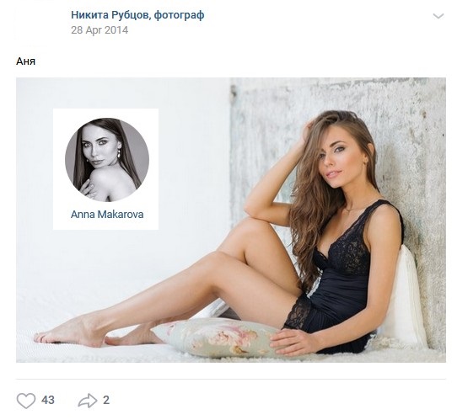Viewport: 457px width, 420px height.
Task: Open post options chevron menu
Action: pyautogui.click(x=438, y=16)
